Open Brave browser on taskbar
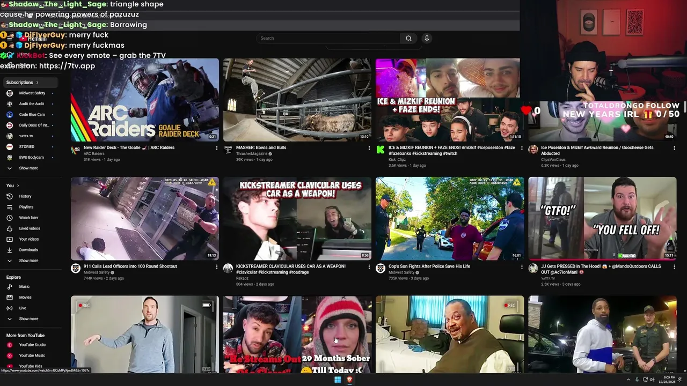 click(349, 380)
